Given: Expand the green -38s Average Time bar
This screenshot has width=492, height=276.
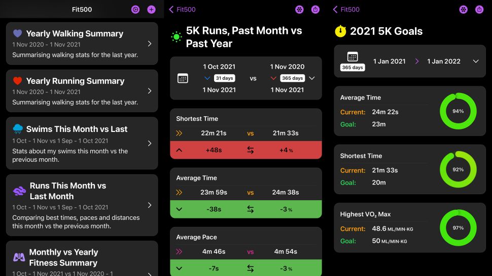Looking at the screenshot, I should (x=179, y=209).
